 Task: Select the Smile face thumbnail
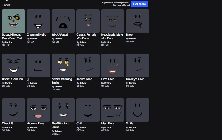click(x=137, y=110)
